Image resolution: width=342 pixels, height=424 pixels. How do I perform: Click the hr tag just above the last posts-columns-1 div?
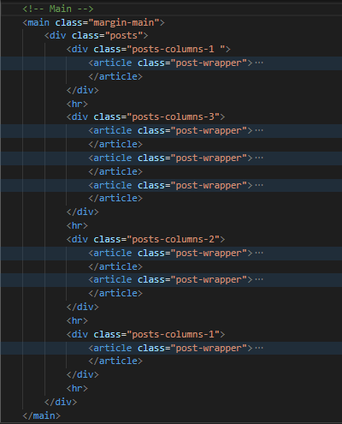(x=77, y=320)
